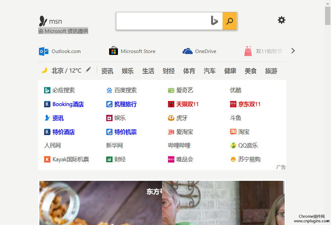Expand more shortcuts with right chevron
Viewport: 331px width, 225px height.
(x=293, y=51)
